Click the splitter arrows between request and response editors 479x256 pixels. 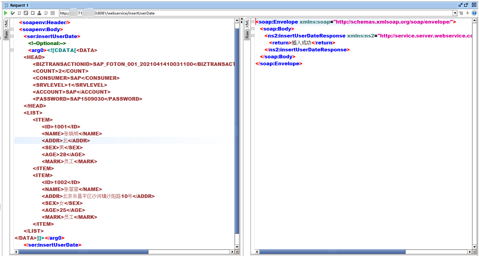coord(241,21)
